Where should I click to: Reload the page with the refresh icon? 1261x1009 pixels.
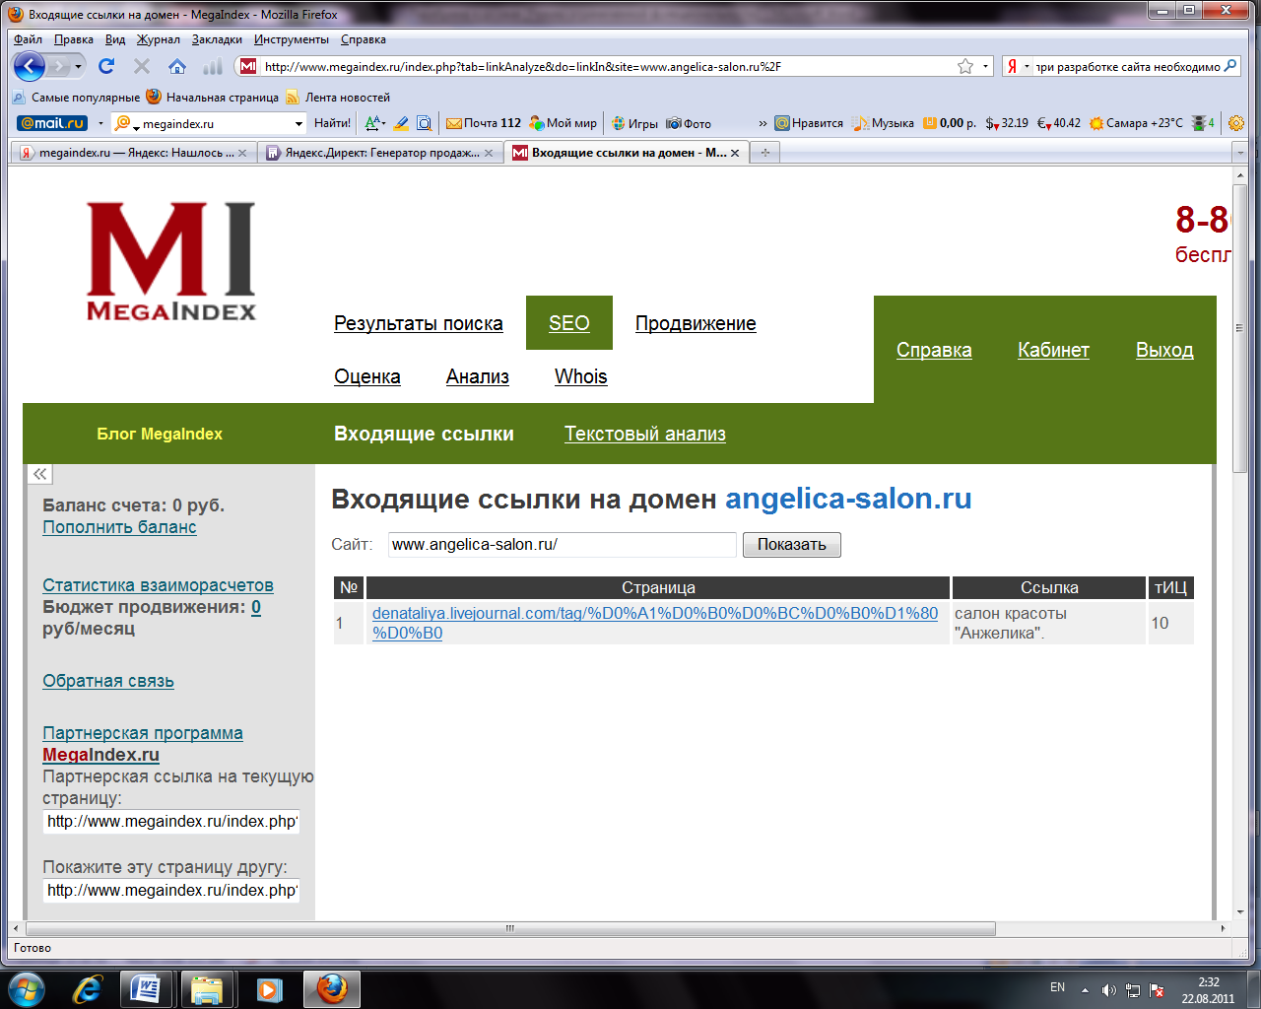tap(106, 66)
